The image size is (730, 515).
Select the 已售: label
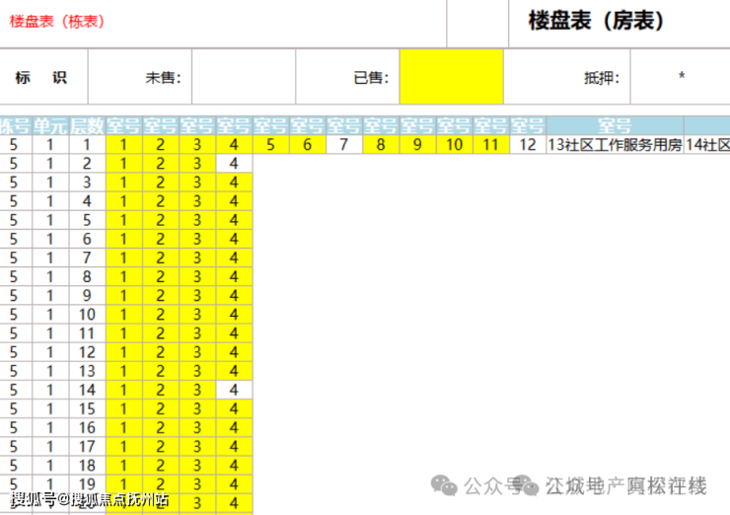(x=371, y=77)
